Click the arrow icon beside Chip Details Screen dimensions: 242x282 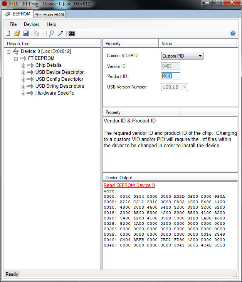[30, 65]
